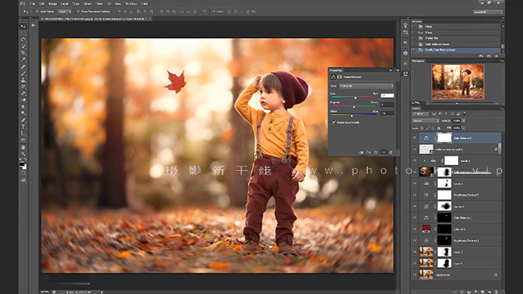Open the Tone dropdown in Properties
The height and width of the screenshot is (294, 523).
pos(366,86)
